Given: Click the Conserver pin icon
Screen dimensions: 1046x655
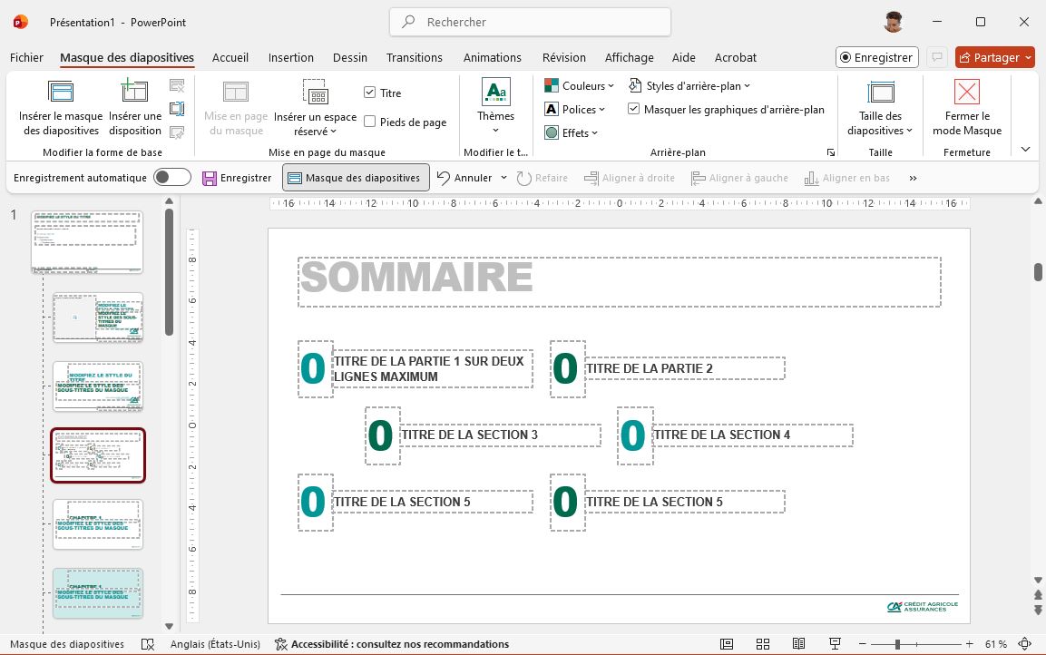Looking at the screenshot, I should [178, 132].
